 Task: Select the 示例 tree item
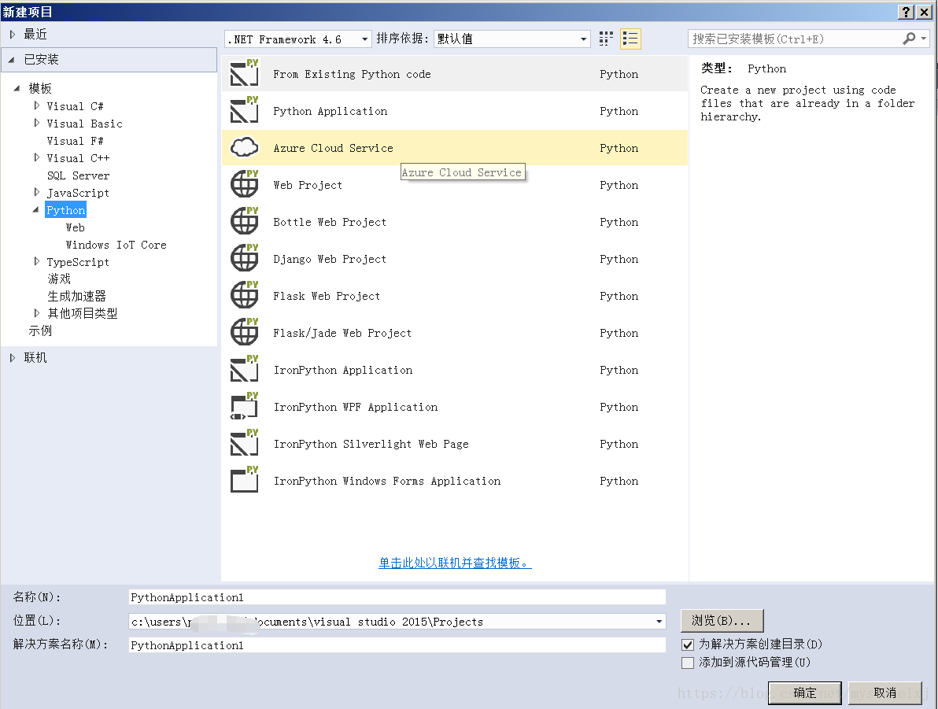point(40,330)
